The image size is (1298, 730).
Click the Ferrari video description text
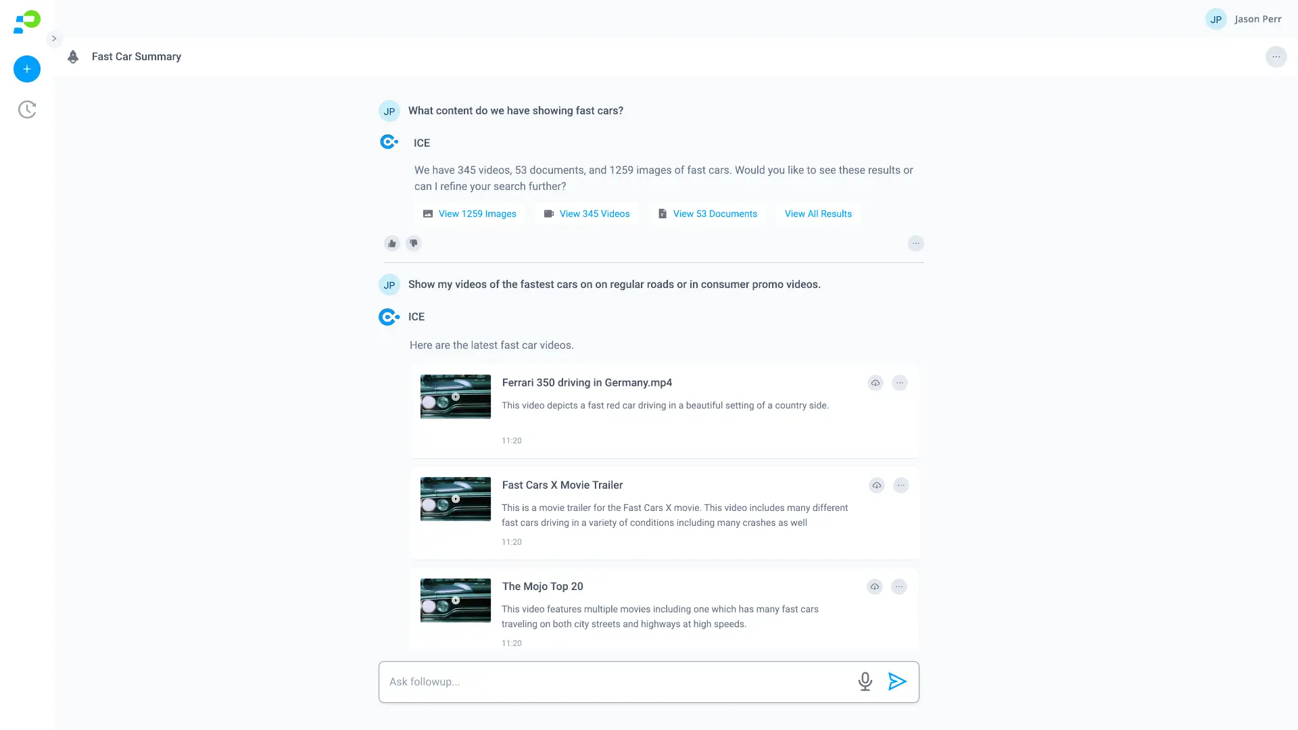click(665, 406)
